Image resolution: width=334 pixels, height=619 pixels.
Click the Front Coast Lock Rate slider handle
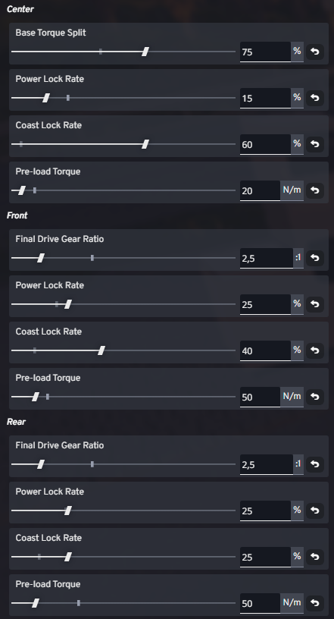(101, 350)
